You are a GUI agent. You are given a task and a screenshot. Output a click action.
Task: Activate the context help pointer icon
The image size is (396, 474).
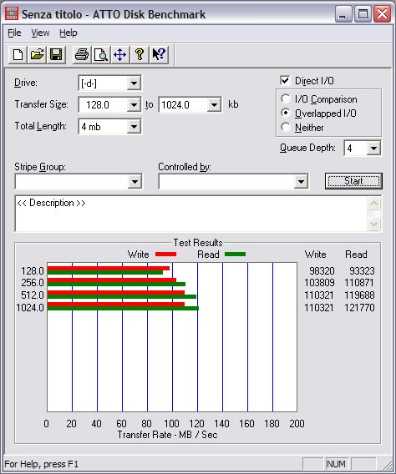pyautogui.click(x=158, y=55)
